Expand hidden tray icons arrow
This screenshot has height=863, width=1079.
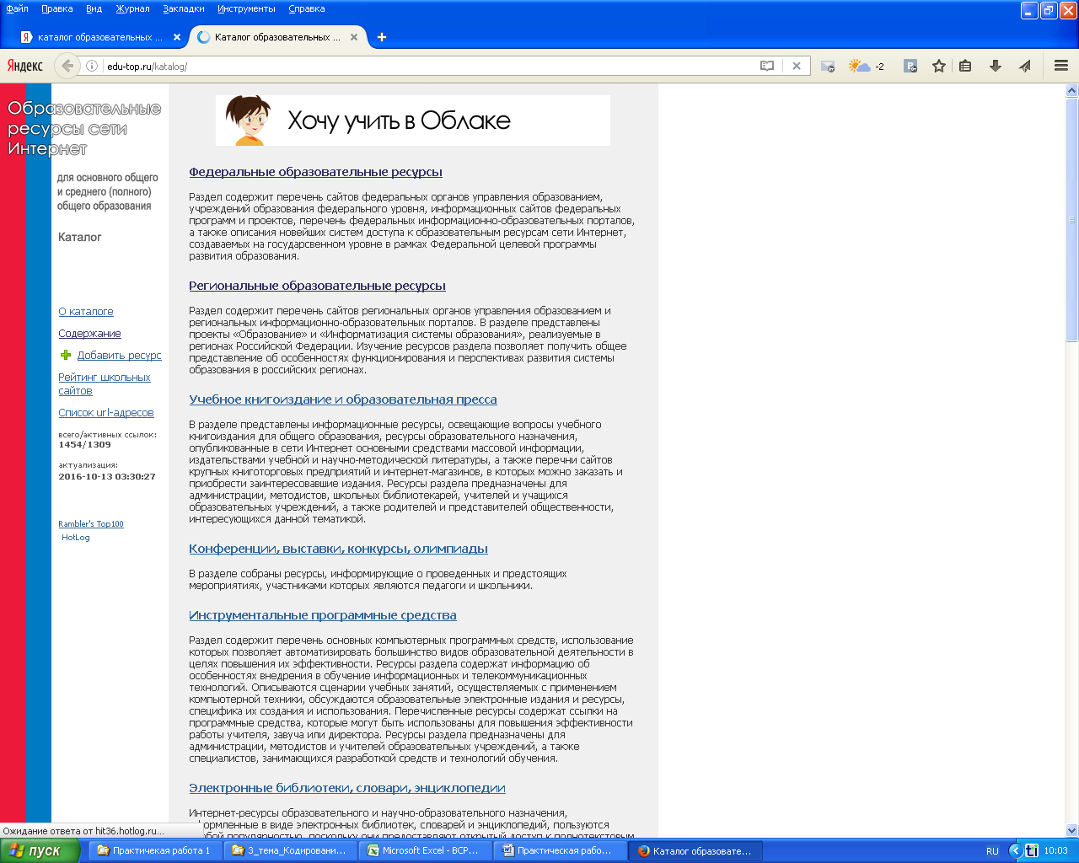(x=1016, y=851)
